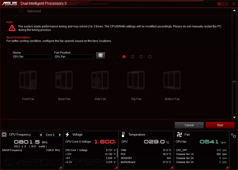Click the Name field containing CPU fan
The image size is (238, 170).
[32, 57]
